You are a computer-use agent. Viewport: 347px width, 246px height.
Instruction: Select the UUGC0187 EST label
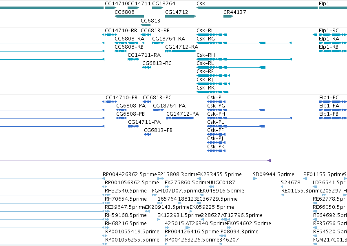222,183
